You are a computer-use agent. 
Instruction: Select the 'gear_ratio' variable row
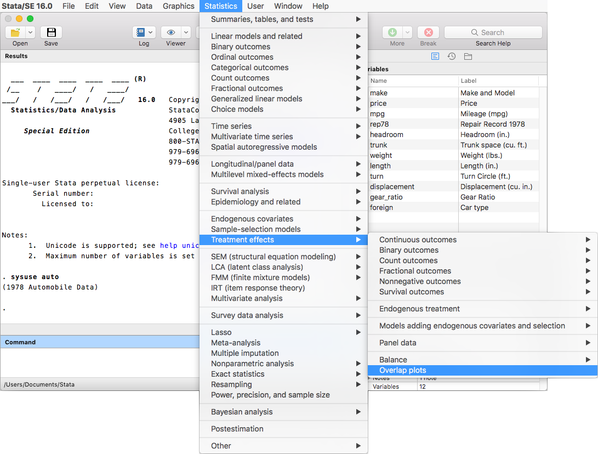coord(453,197)
